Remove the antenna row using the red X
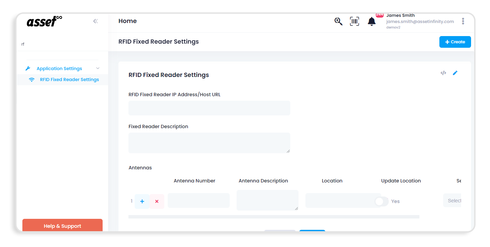 pyautogui.click(x=157, y=201)
